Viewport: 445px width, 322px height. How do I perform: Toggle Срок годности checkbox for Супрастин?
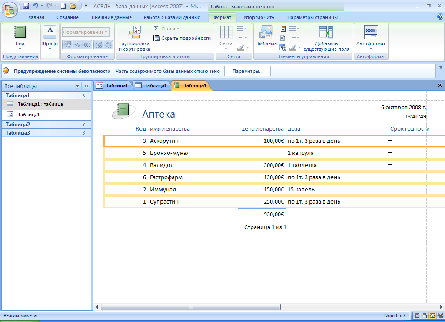tap(390, 199)
